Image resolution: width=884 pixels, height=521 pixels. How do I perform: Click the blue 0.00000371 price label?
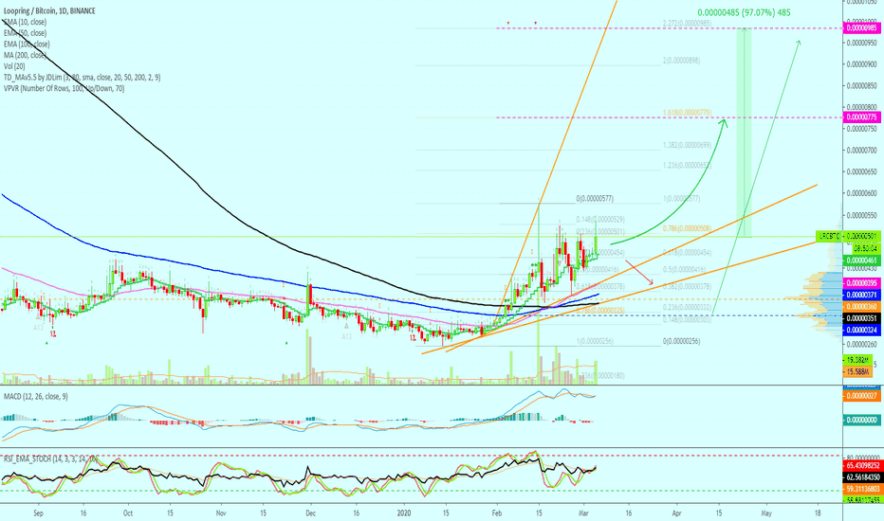point(861,295)
